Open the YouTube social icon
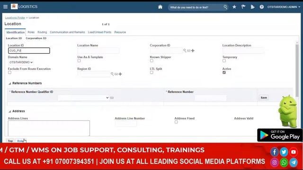Screen dimensions: 303x170 [x=294, y=152]
